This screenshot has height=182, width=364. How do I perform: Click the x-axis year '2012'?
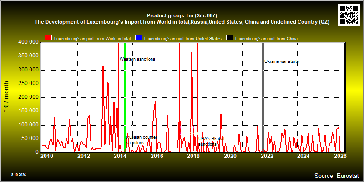(84, 156)
